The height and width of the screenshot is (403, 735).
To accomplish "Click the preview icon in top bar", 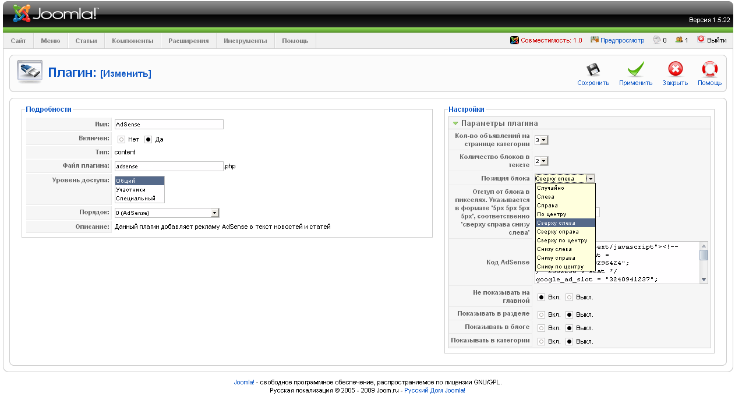I will 595,40.
